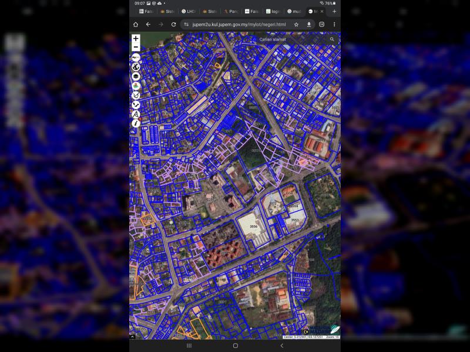Switch to the login browser tab
Viewport: 470px width, 352px height.
click(273, 11)
